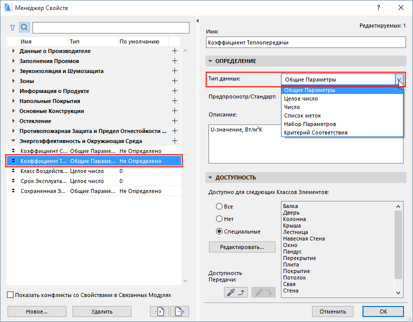Choose Критерий Соответствия data type
The height and width of the screenshot is (322, 413).
tap(342, 132)
